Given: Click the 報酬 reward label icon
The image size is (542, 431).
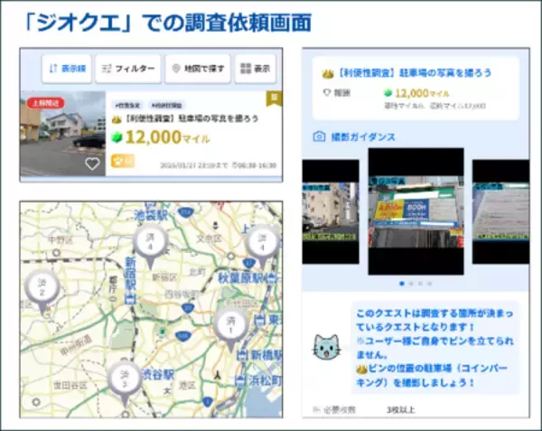Looking at the screenshot, I should [327, 93].
